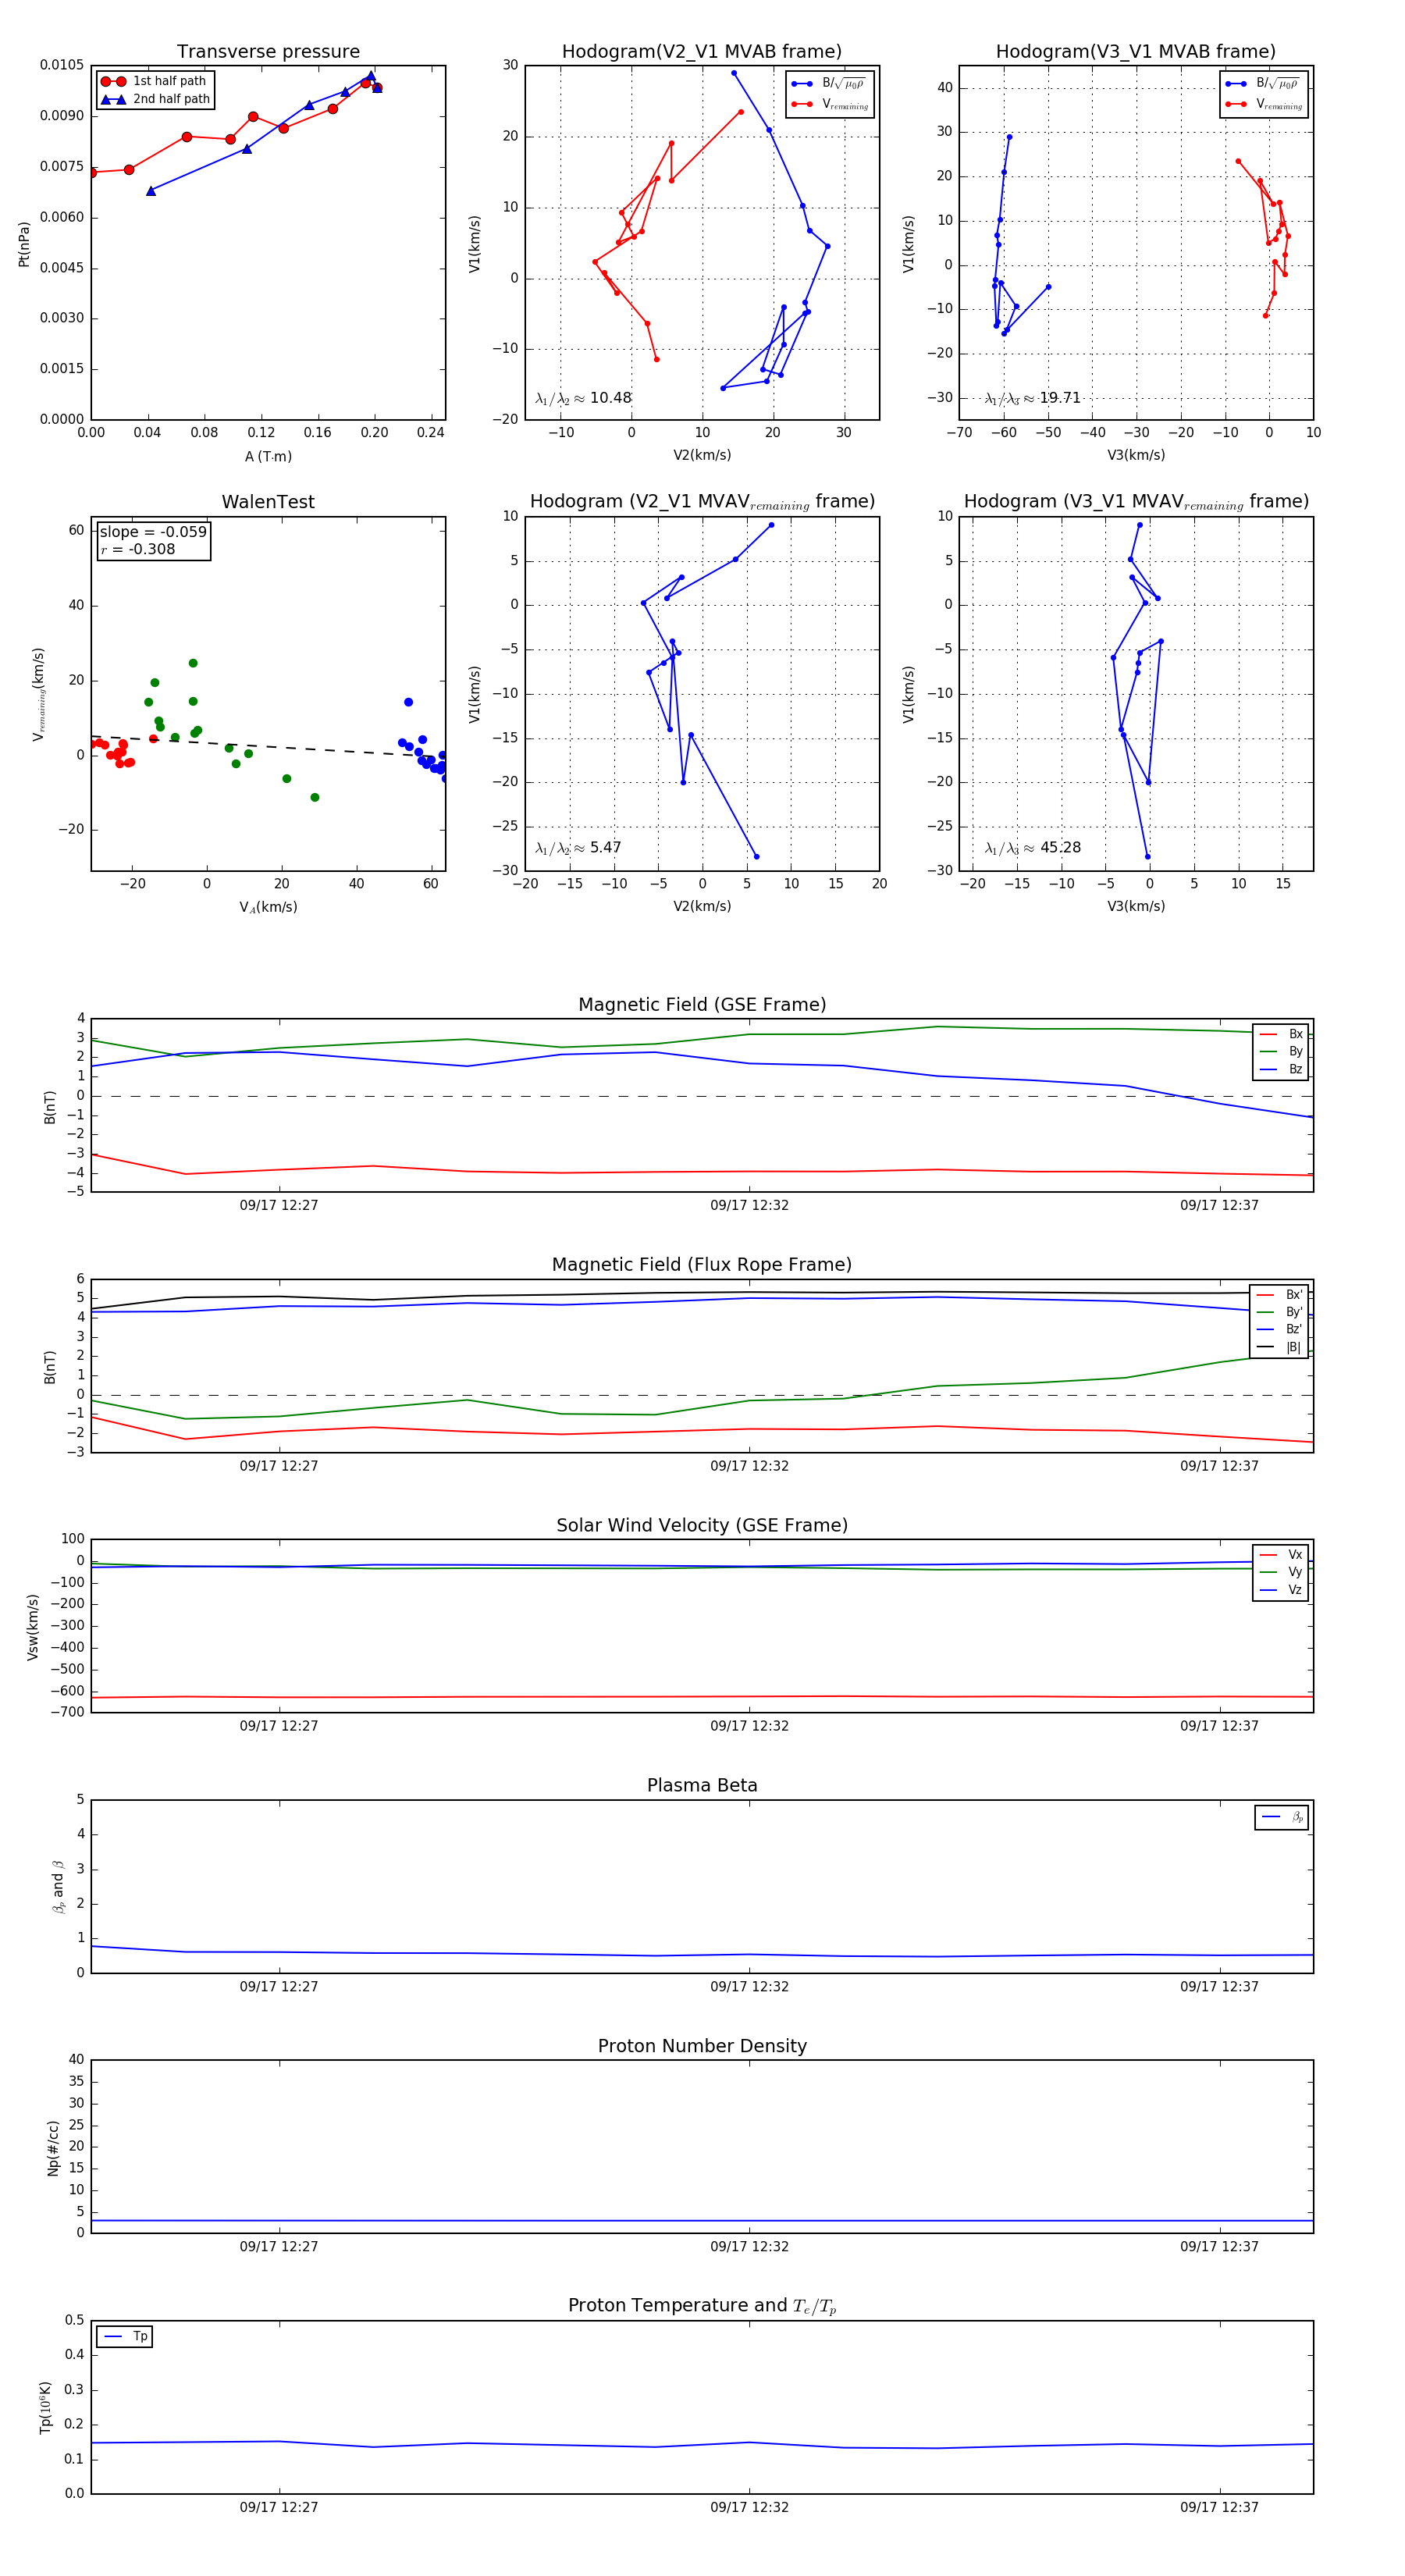Select the "Bz" legend entry in GSE magnetic field plot
The height and width of the screenshot is (2576, 1405).
point(1281,1070)
